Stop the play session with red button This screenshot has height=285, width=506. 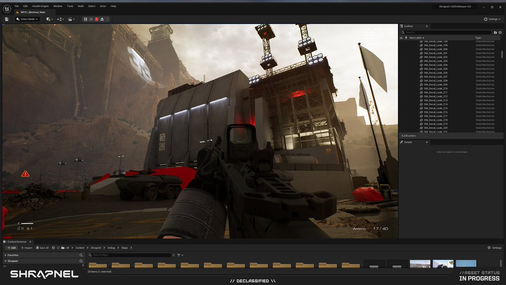[97, 19]
